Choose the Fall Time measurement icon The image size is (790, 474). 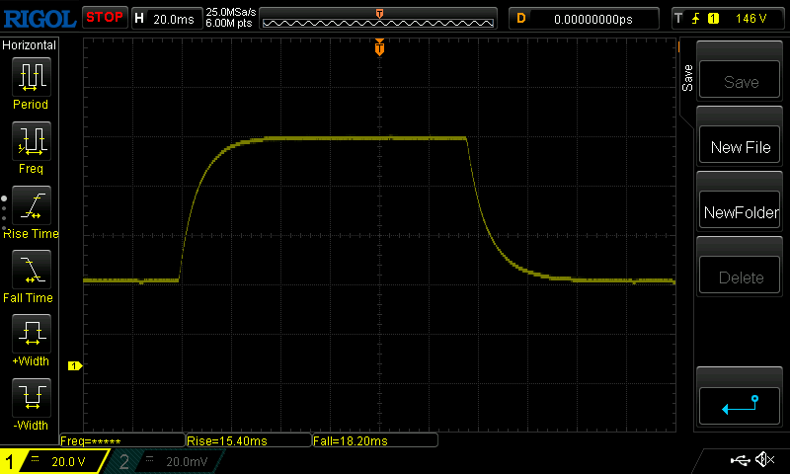pos(31,270)
